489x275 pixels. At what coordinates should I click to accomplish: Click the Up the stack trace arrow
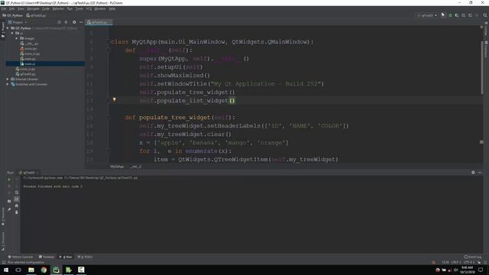click(17, 180)
